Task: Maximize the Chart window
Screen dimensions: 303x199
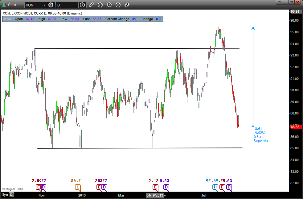Action: [291, 2]
